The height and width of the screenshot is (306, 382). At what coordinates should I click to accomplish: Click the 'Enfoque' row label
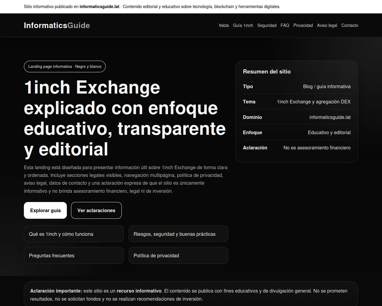coord(252,132)
